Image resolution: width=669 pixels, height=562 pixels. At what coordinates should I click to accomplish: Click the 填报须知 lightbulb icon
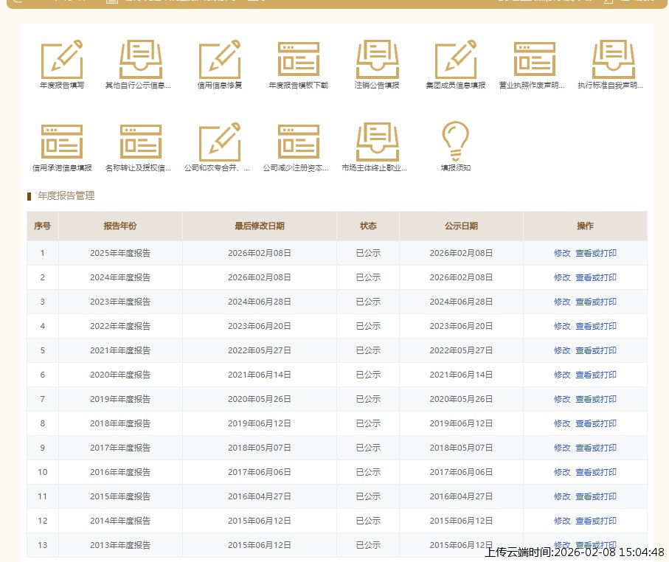click(x=455, y=140)
